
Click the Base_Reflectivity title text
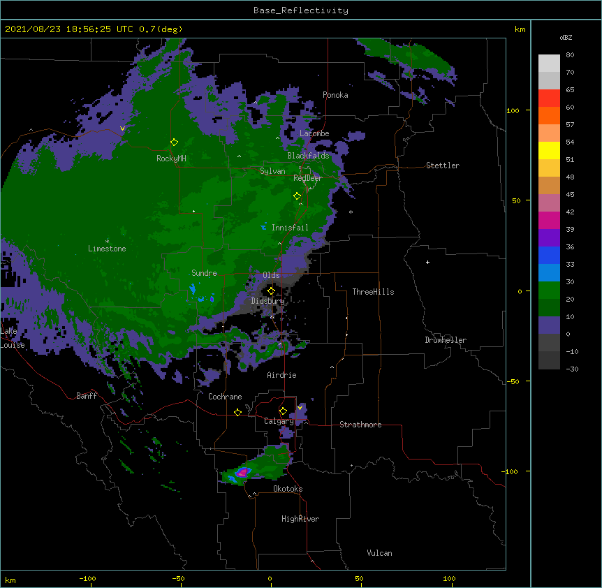pyautogui.click(x=301, y=10)
